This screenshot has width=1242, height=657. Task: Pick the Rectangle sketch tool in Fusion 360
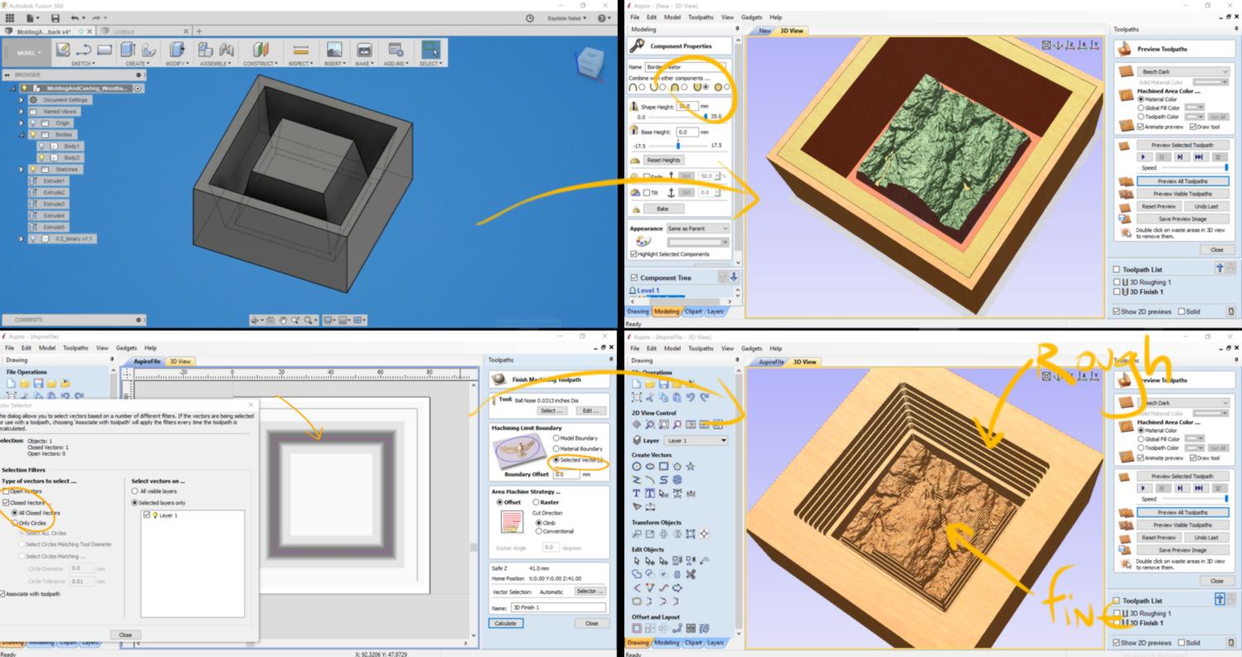point(105,50)
